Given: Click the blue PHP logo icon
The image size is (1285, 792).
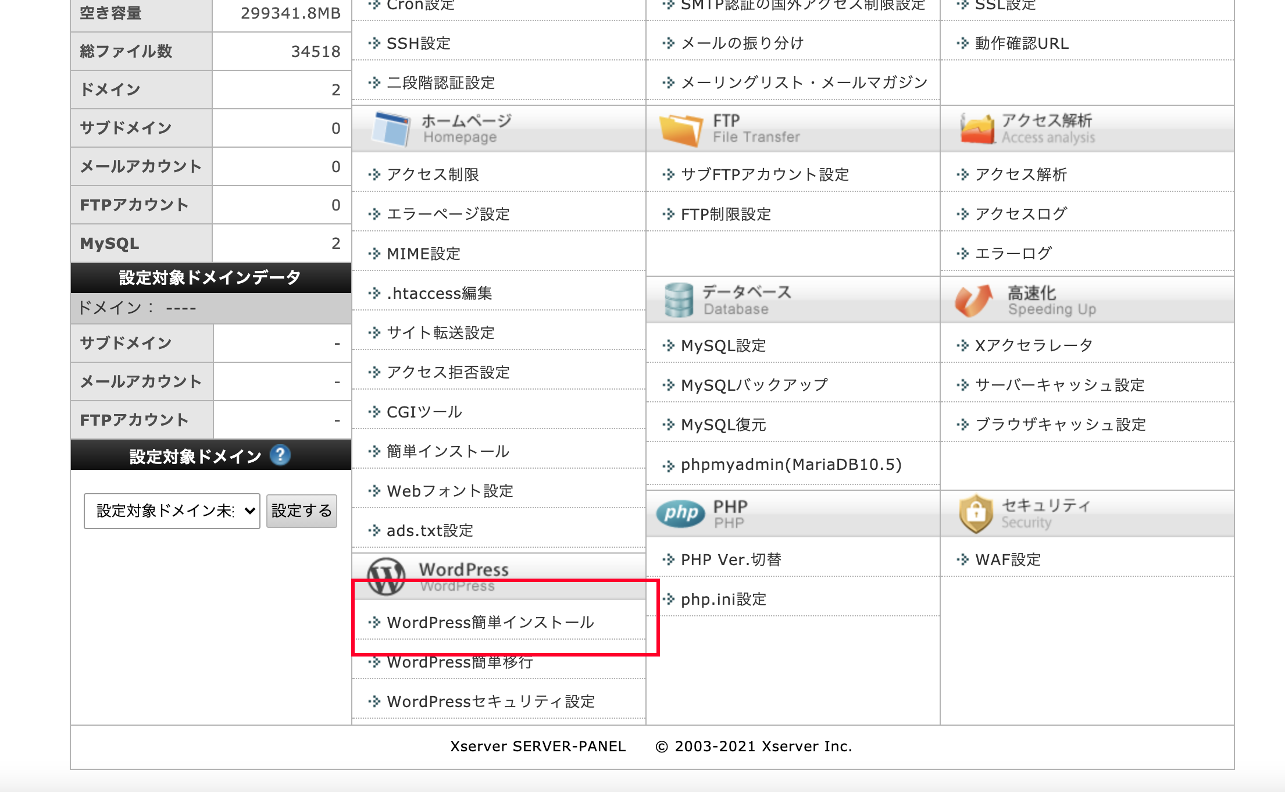Looking at the screenshot, I should click(x=680, y=513).
